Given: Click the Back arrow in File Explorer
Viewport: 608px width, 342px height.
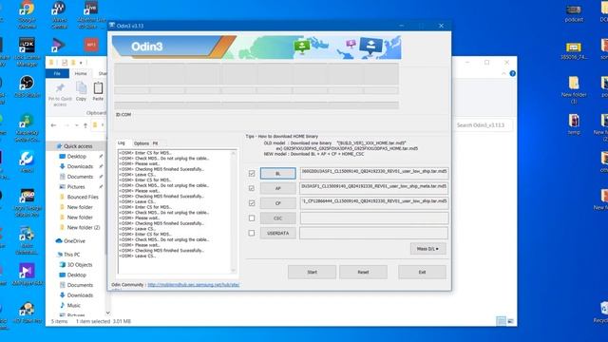Looking at the screenshot, I should pyautogui.click(x=53, y=125).
